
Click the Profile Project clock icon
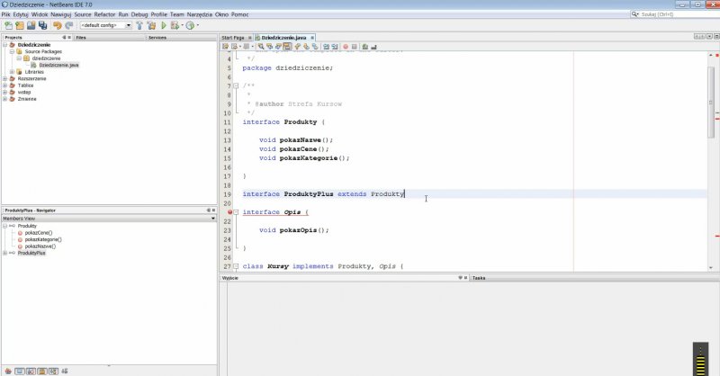point(191,25)
